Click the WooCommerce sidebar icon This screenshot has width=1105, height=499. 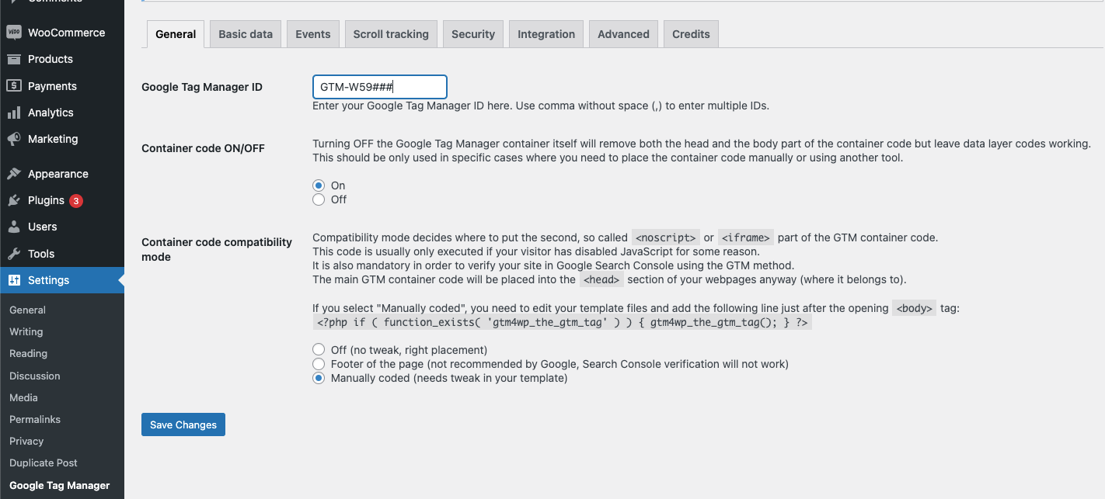14,33
